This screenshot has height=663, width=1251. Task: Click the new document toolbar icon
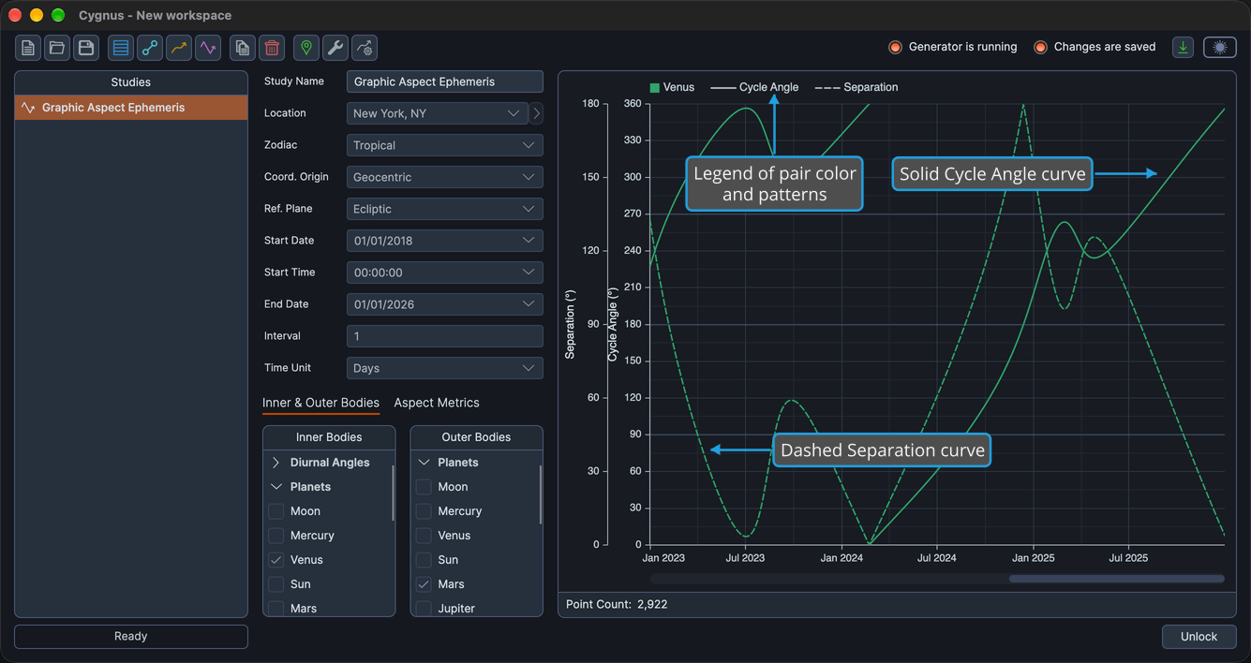[28, 48]
